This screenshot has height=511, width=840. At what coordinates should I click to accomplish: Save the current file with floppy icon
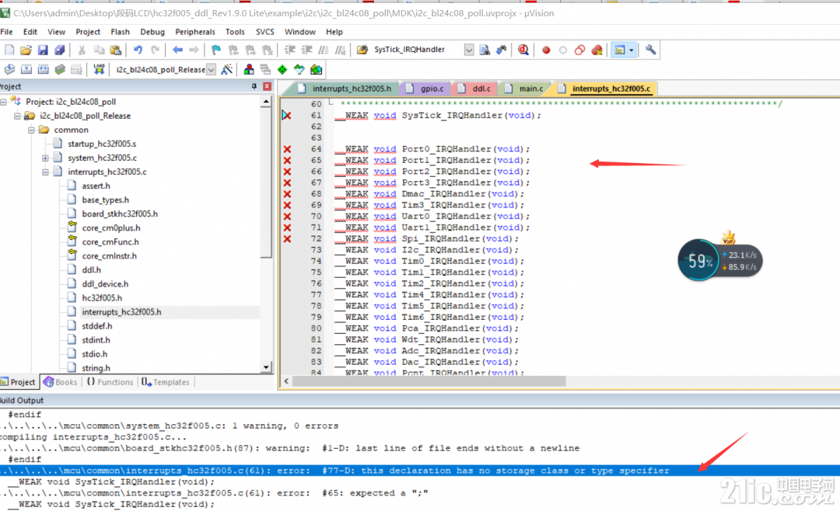[x=43, y=50]
